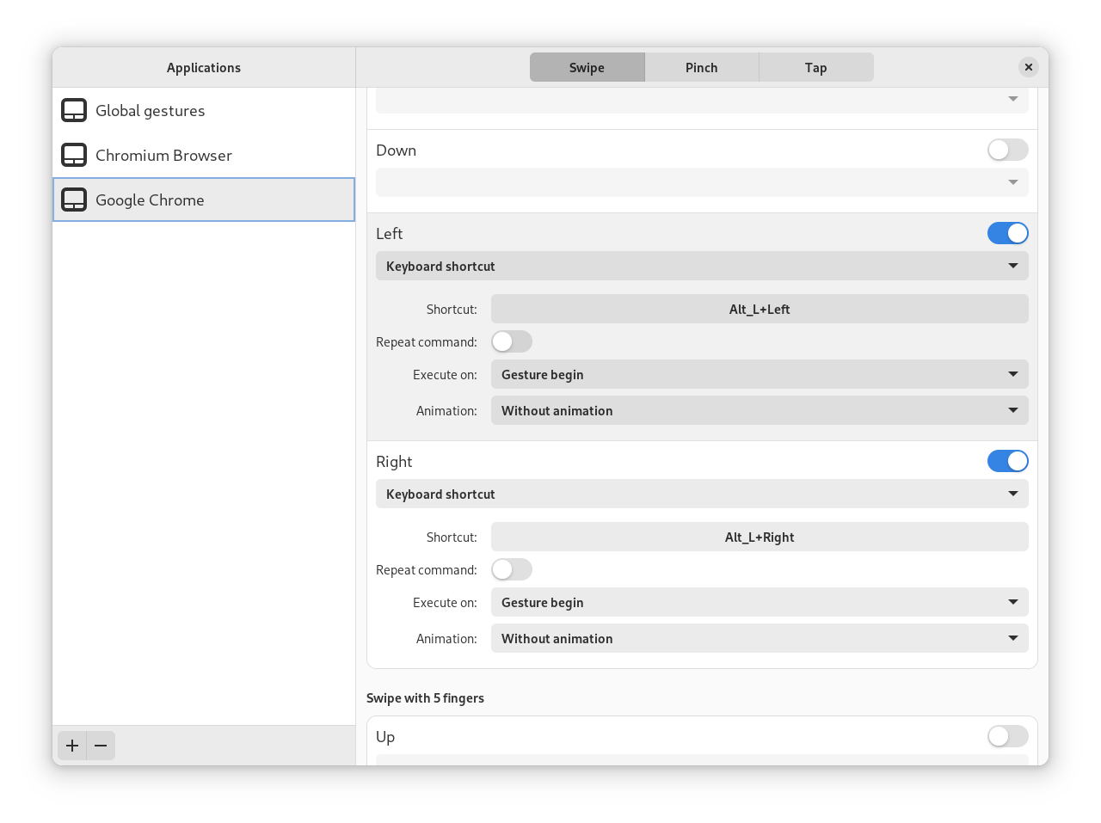
Task: Toggle Repeat command under Left section
Action: point(512,341)
